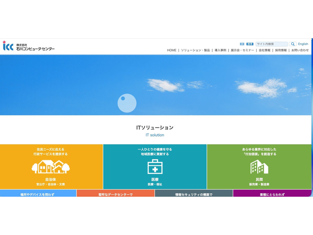Open お問い合わせ contact page
This screenshot has width=313, height=235.
point(300,50)
